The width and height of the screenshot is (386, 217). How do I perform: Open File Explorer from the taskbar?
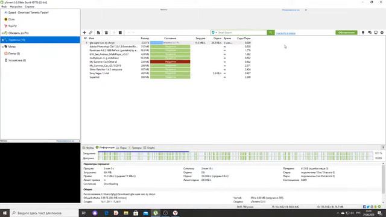click(x=126, y=213)
